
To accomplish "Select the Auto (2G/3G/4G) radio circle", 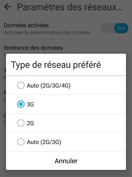I will [x=21, y=85].
